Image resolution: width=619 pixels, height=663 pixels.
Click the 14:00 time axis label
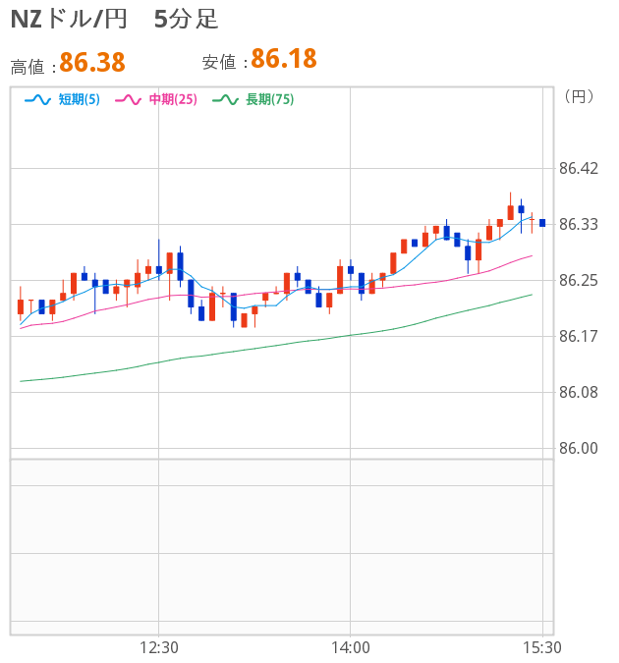coord(351,647)
